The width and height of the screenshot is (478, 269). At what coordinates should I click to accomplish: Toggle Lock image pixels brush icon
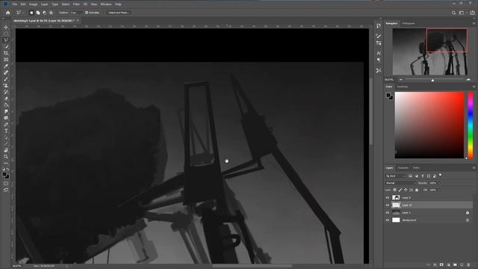point(400,190)
